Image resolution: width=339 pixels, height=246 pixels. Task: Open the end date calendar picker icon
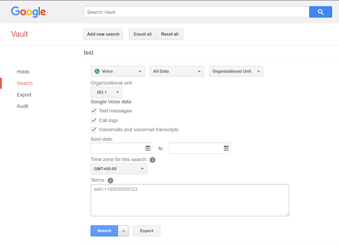(x=226, y=148)
